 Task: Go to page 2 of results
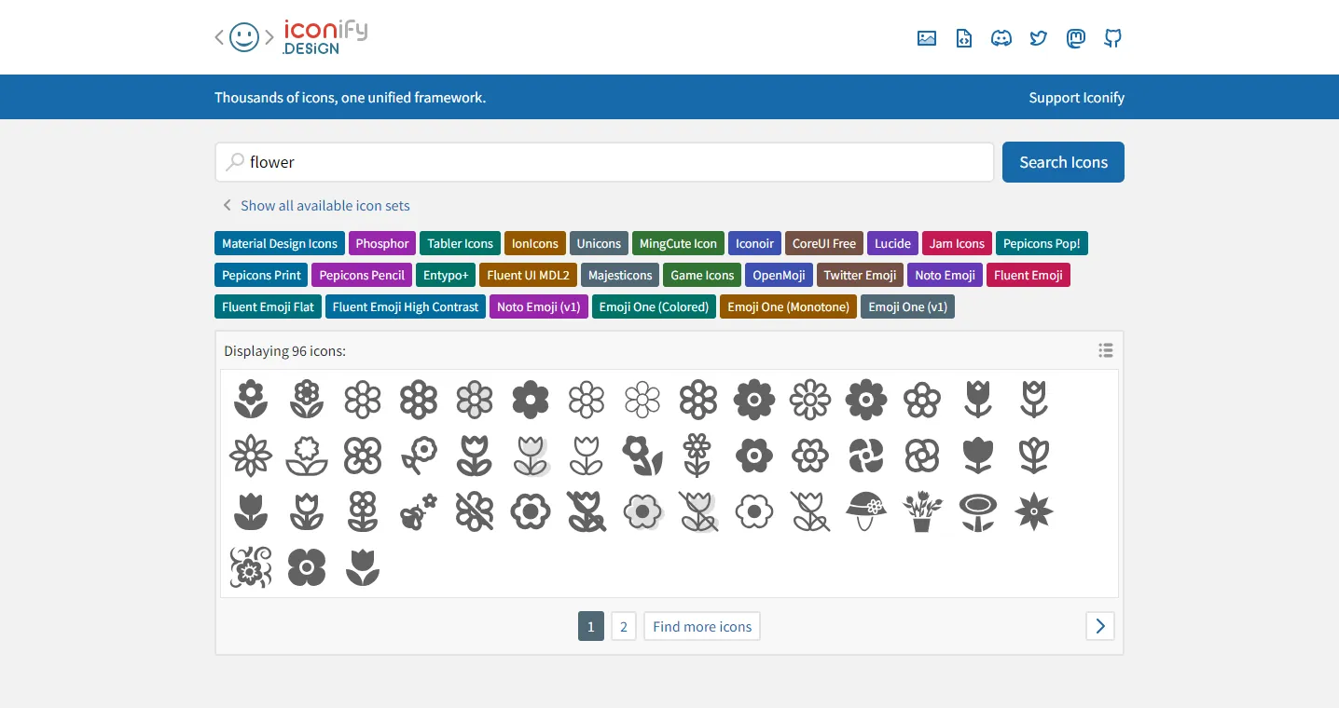[624, 626]
